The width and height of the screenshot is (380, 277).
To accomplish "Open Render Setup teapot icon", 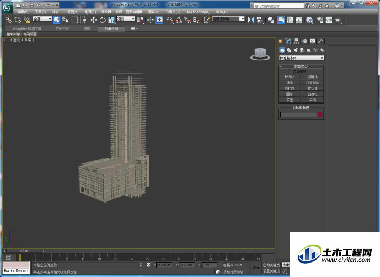I will click(x=320, y=20).
